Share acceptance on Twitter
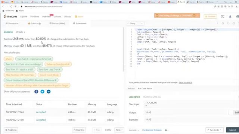The height and width of the screenshot is (134, 239). [x=42, y=92]
